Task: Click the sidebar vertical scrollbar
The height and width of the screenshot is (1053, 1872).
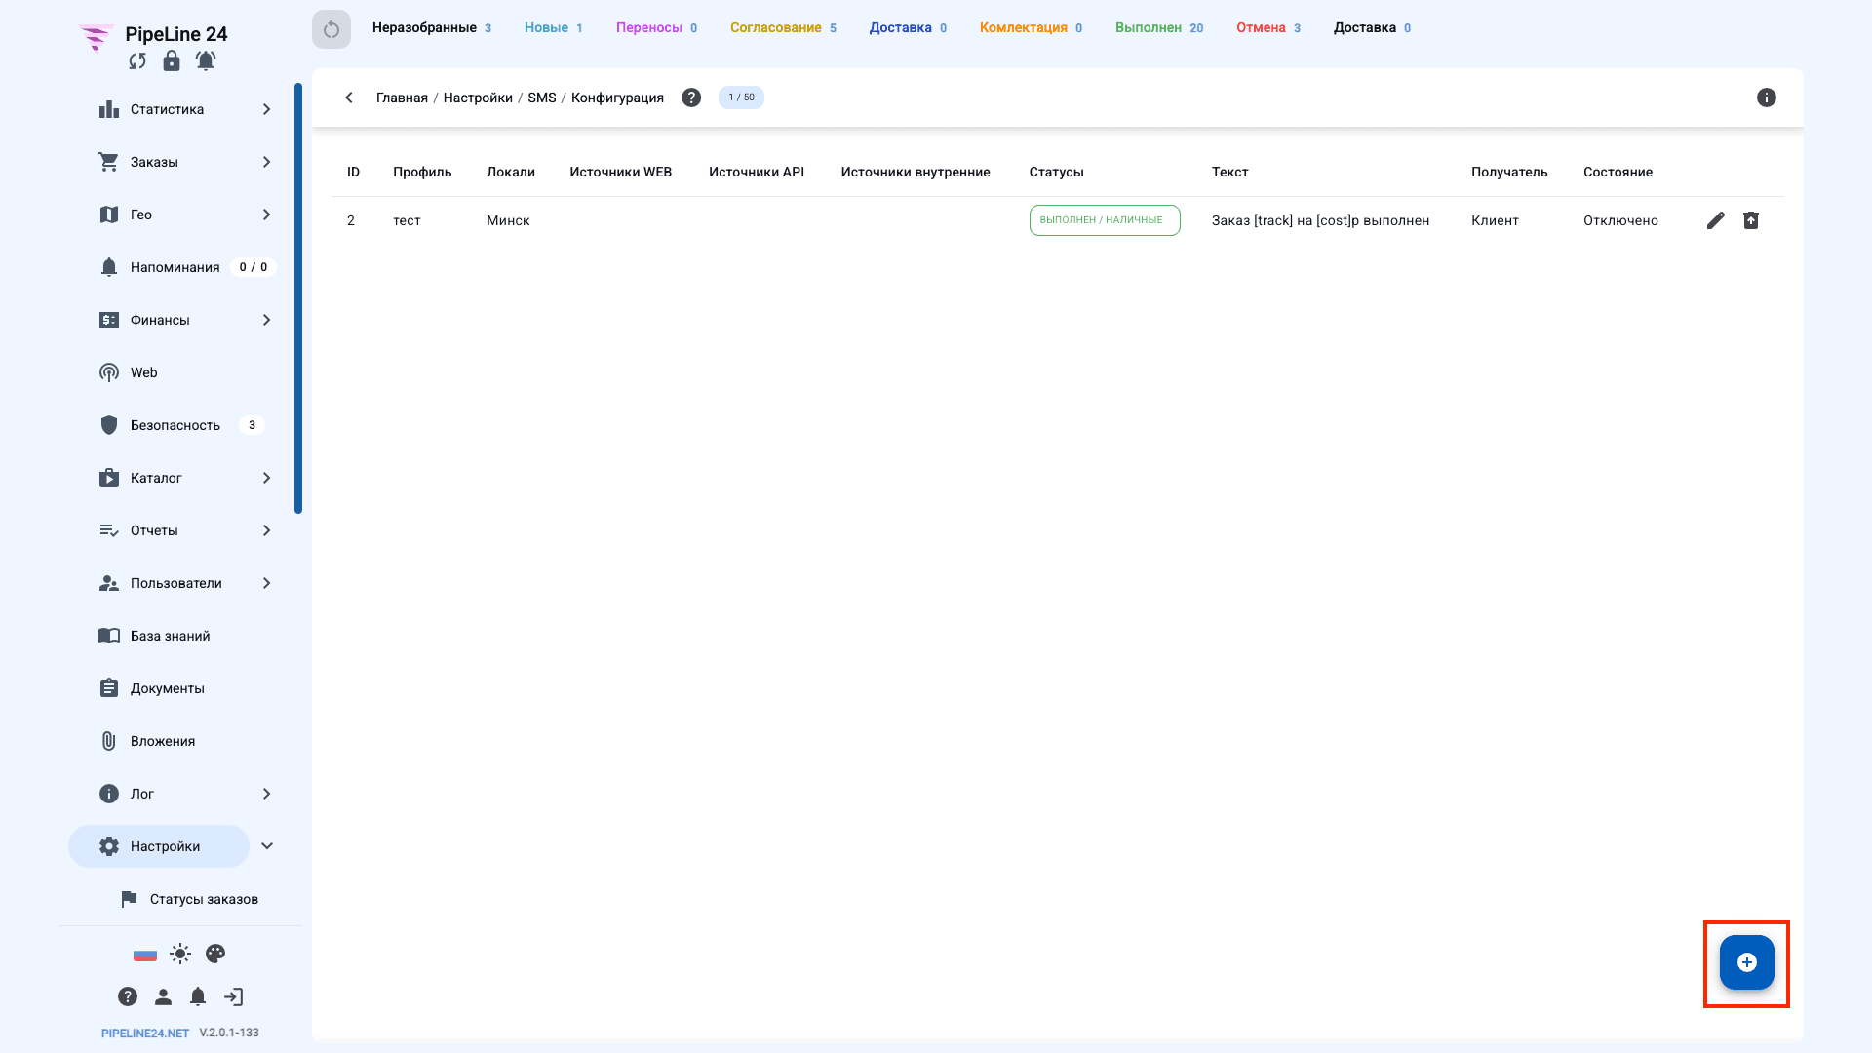Action: click(x=298, y=297)
